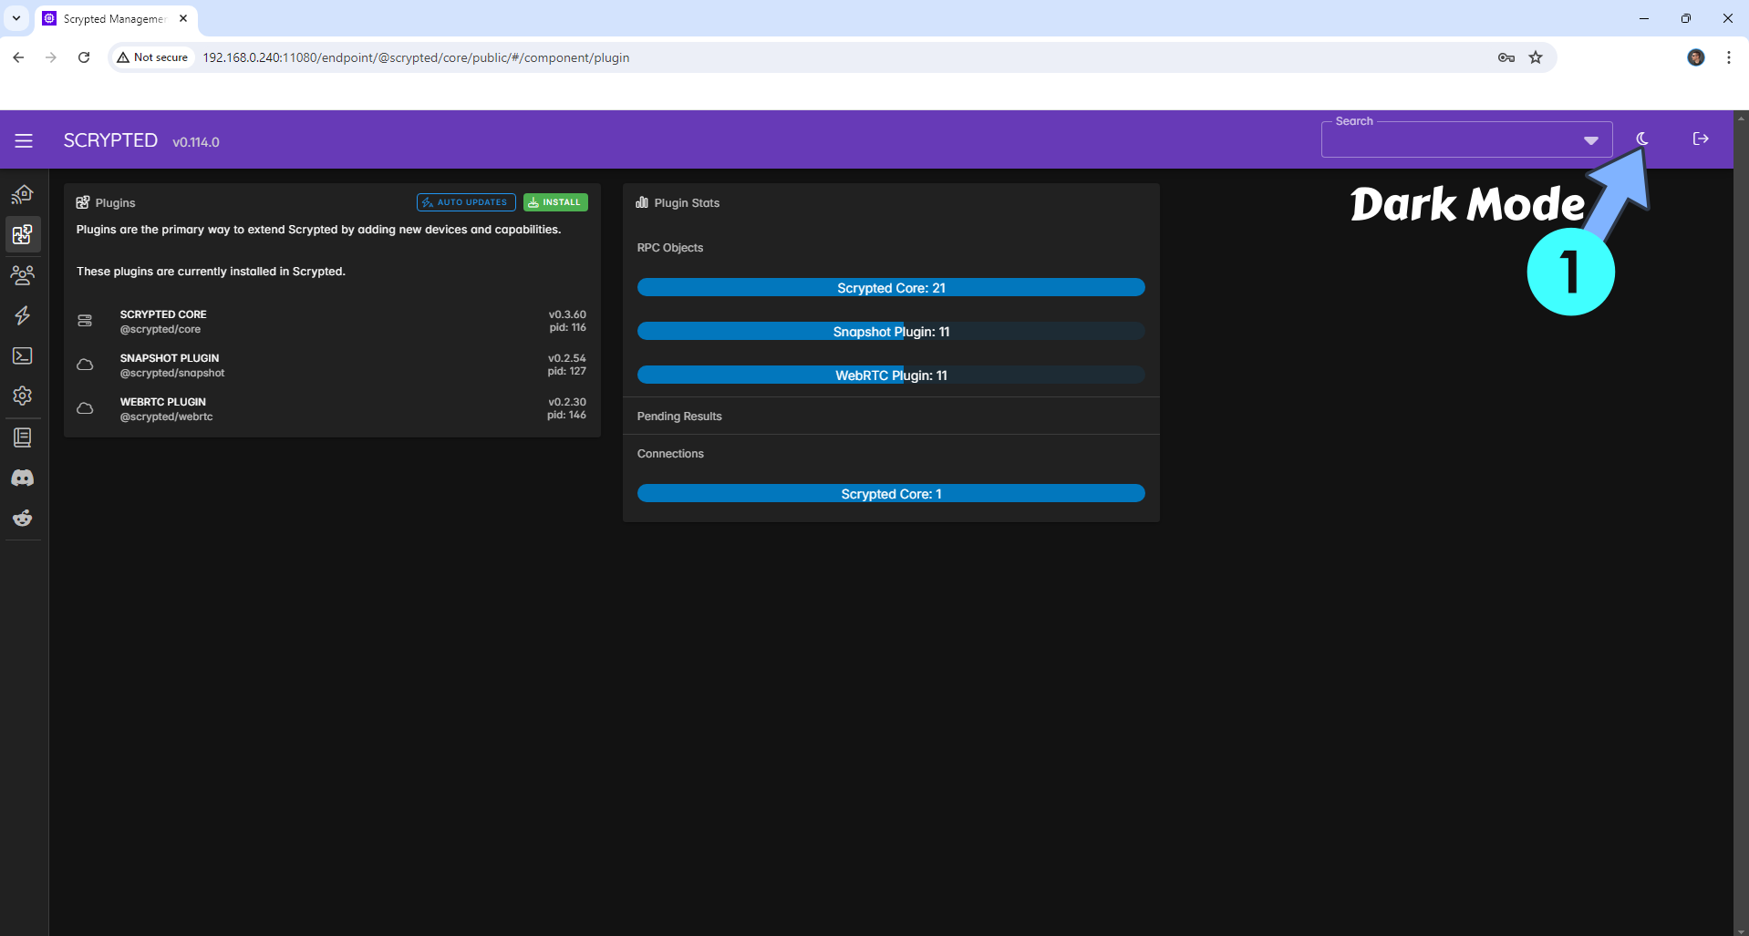Open the tab search dropdown chevron
The width and height of the screenshot is (1749, 936).
click(16, 18)
